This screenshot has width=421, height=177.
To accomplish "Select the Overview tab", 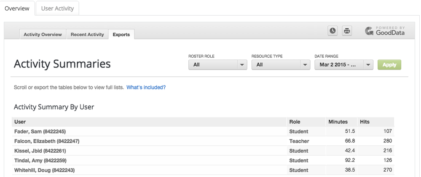I will (x=17, y=8).
